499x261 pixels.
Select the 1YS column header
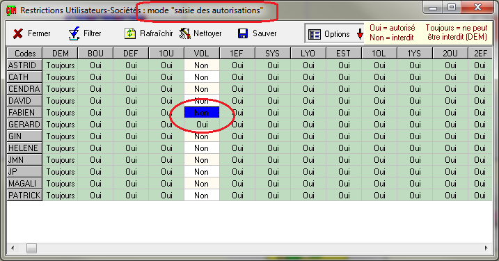415,53
